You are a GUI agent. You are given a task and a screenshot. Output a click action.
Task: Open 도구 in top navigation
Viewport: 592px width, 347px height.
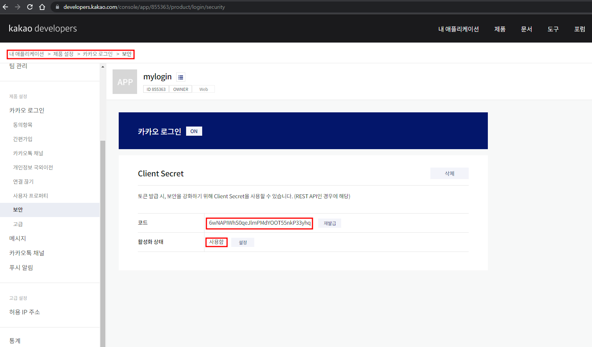(553, 29)
